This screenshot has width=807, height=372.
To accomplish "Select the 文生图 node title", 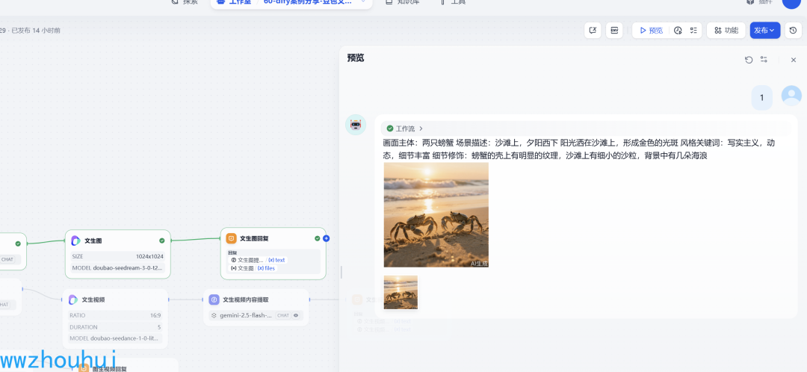I will pos(93,241).
